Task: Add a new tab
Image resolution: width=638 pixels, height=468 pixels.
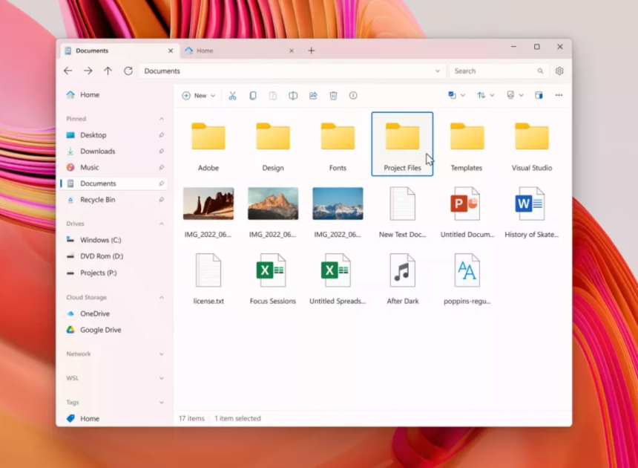Action: pos(312,51)
